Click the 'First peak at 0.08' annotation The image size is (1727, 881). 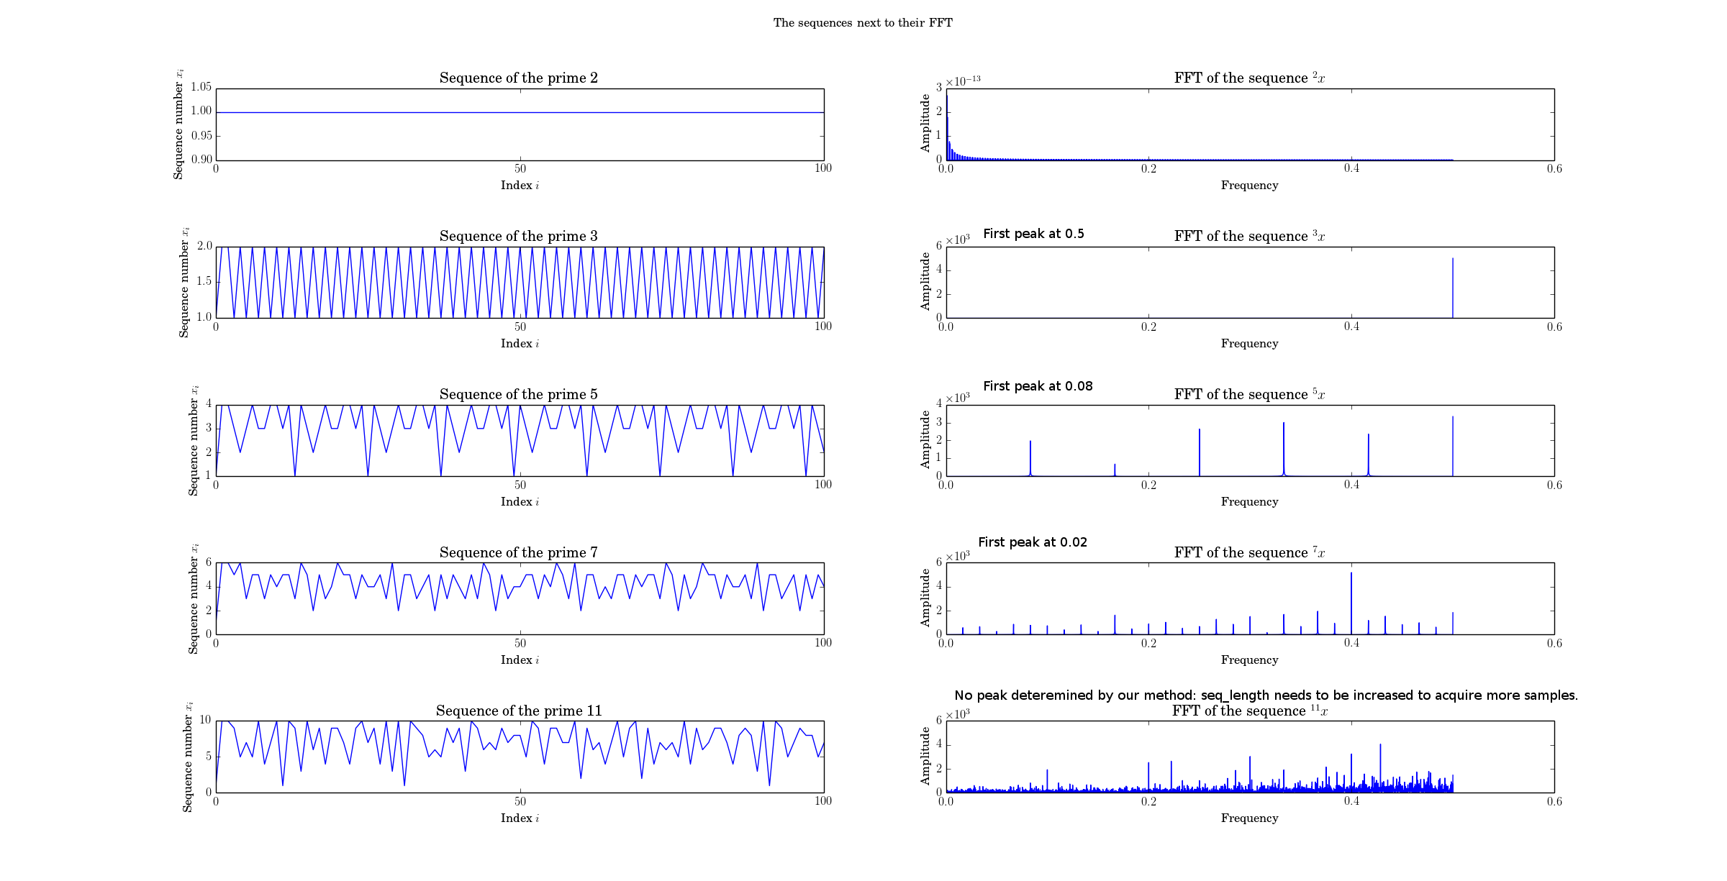coord(1038,386)
